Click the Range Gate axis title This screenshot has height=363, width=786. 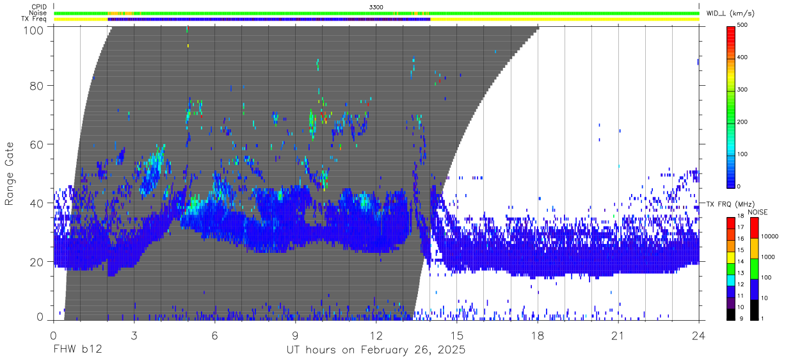click(x=10, y=174)
